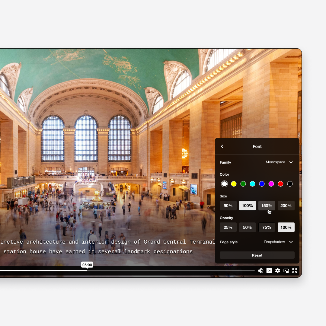
Task: Select red caption color
Action: (280, 184)
